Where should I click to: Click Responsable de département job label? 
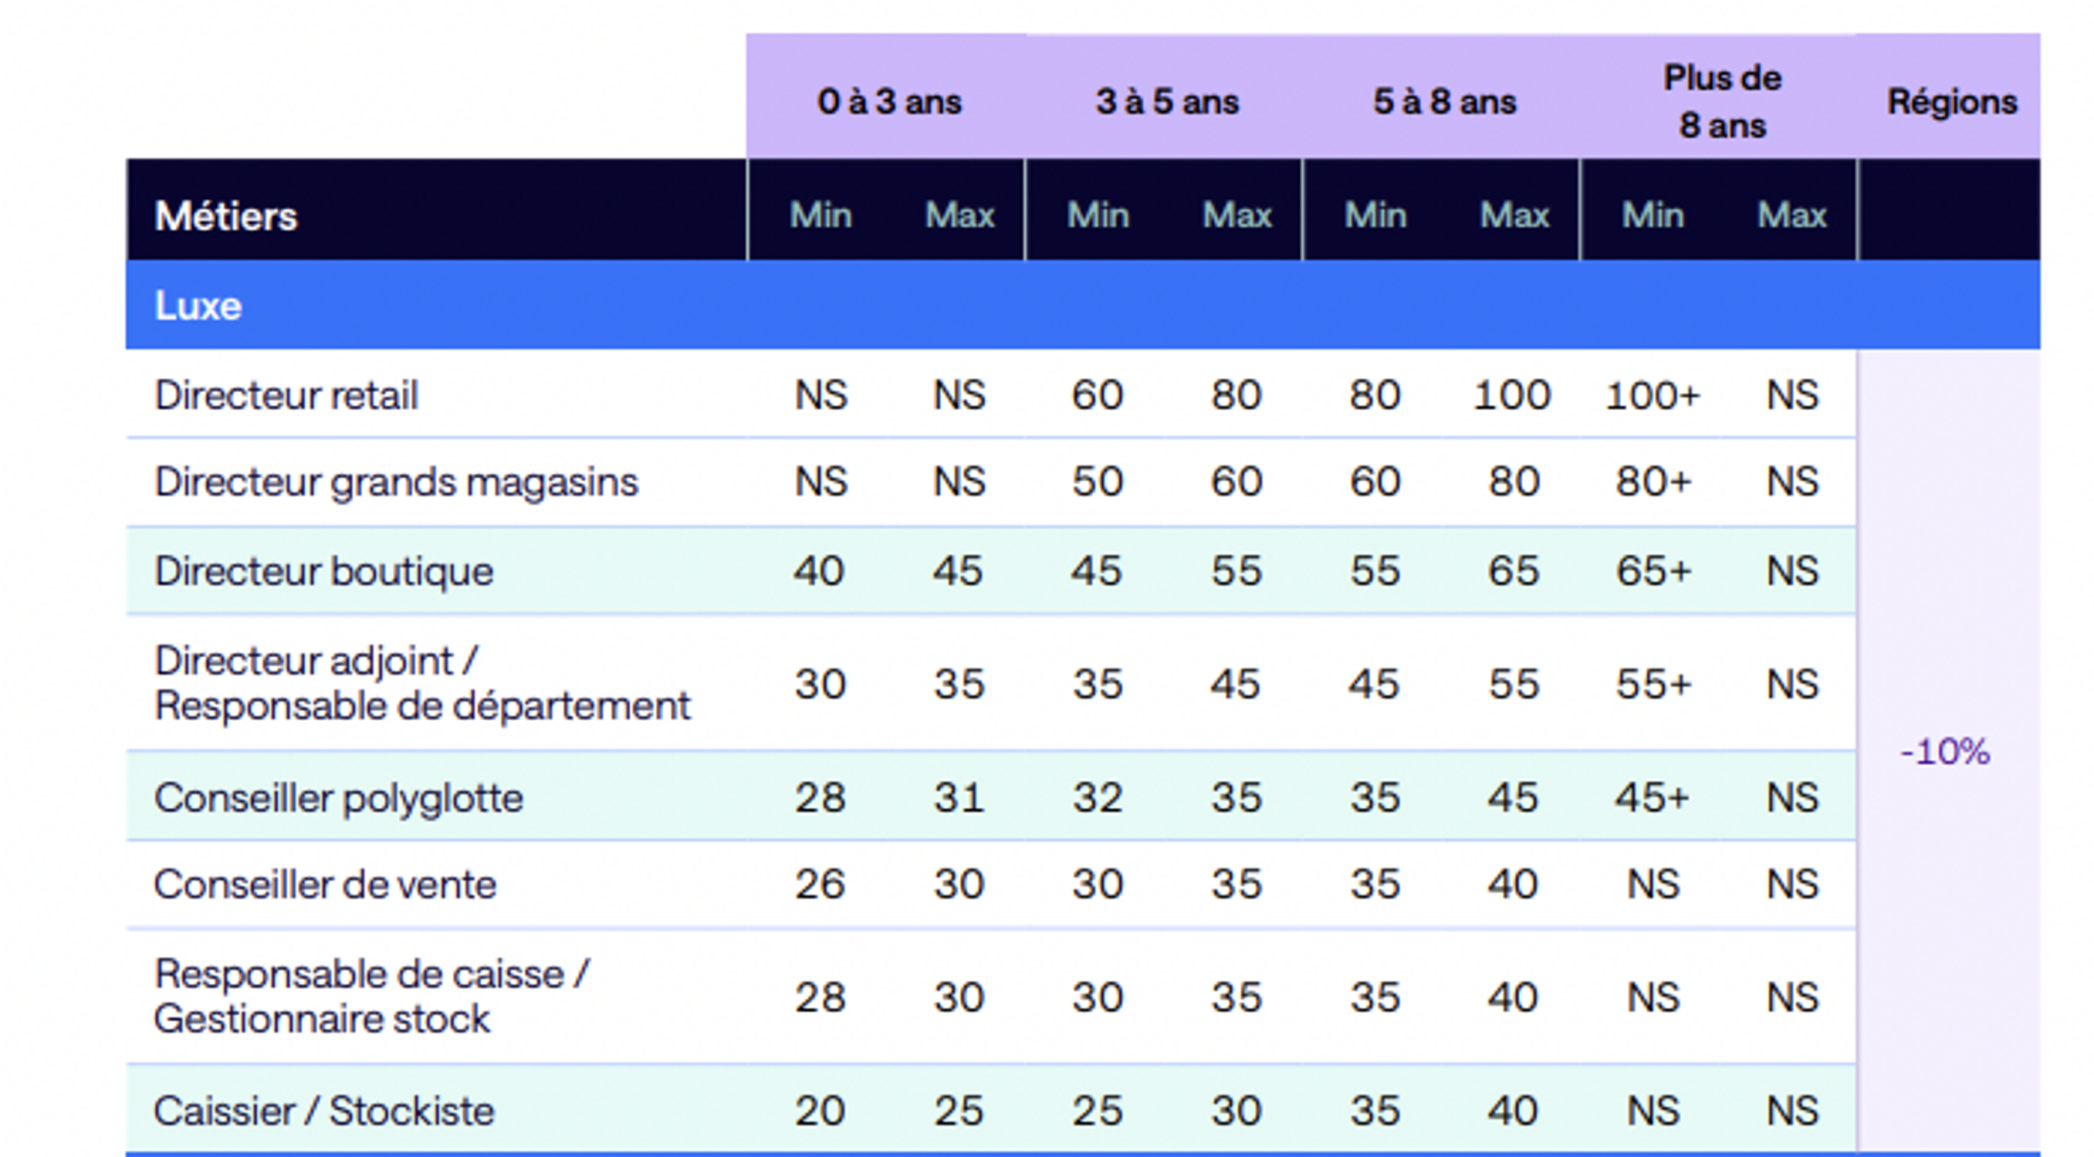coord(422,705)
